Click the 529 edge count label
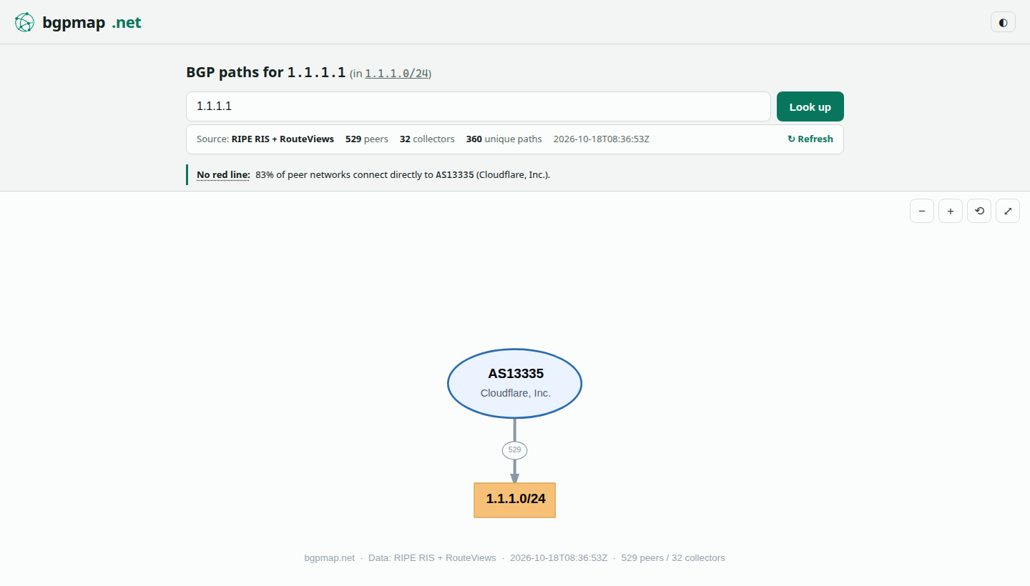Image resolution: width=1030 pixels, height=586 pixels. (x=515, y=450)
